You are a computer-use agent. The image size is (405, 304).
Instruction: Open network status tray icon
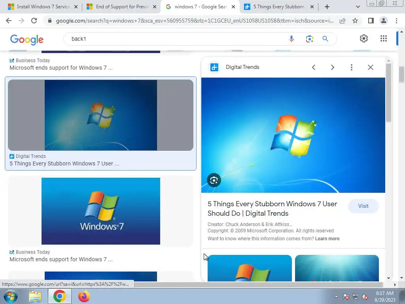(356, 296)
